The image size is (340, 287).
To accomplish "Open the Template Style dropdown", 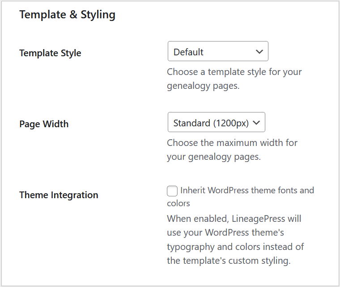I will pos(217,52).
